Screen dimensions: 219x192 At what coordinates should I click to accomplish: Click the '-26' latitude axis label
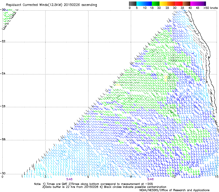click(3, 106)
